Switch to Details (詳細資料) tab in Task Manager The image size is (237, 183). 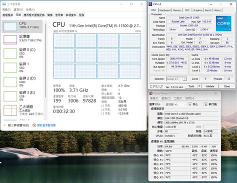[71, 15]
